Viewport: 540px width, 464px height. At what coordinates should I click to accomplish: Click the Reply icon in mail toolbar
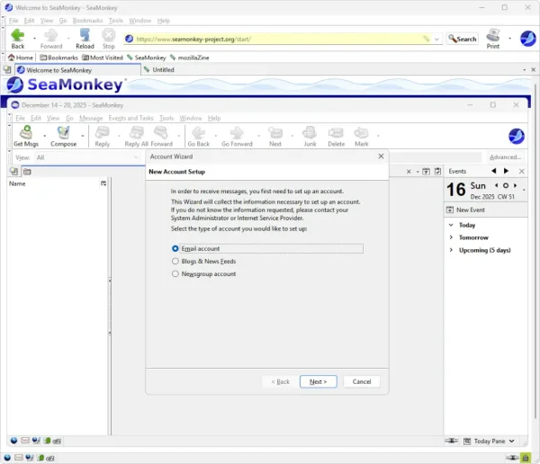coord(103,132)
